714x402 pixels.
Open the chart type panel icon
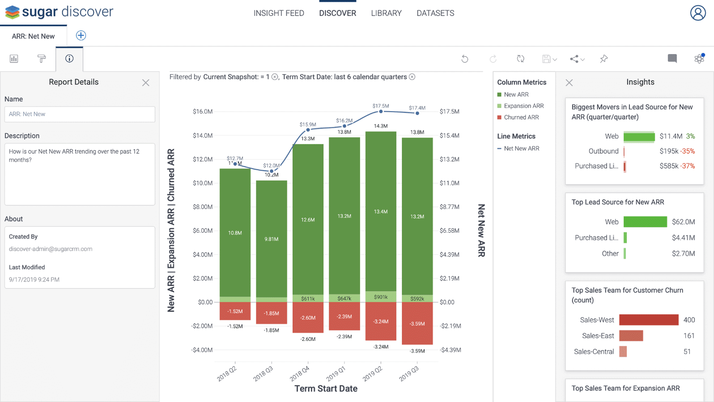click(x=14, y=59)
